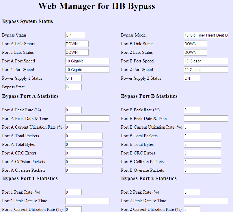Click the Port B Collision Packets field
Viewport: 233px width, 212px height.
pyautogui.click(x=202, y=162)
